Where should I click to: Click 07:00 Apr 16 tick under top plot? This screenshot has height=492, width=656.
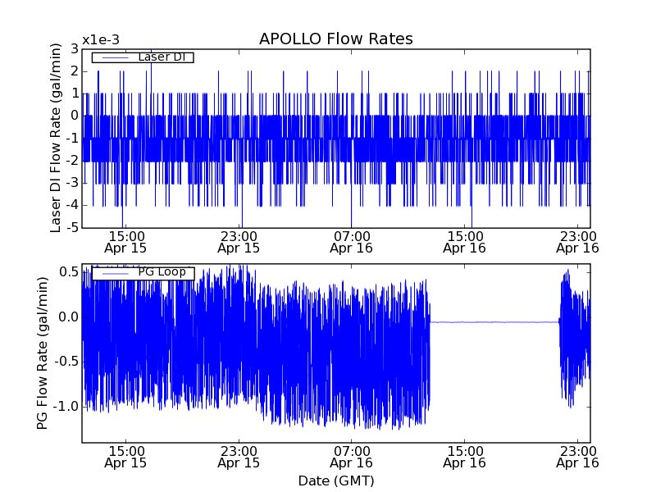click(352, 241)
